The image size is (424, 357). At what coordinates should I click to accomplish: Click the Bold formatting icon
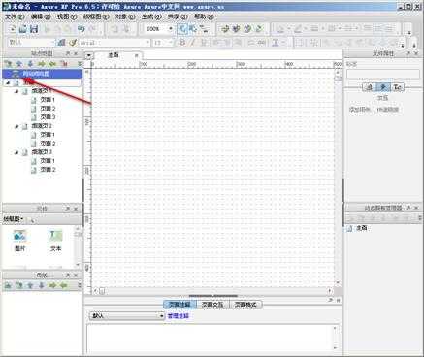point(182,43)
